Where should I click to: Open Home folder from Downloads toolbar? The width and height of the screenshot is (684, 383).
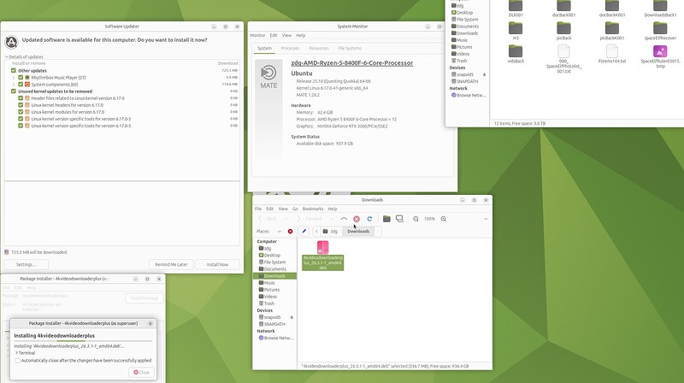(386, 219)
